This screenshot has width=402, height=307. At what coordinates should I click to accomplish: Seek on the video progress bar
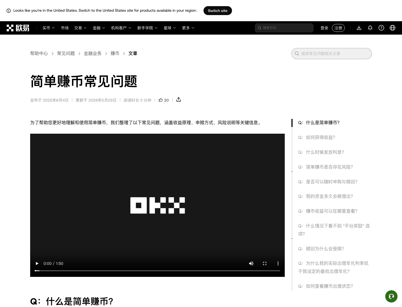(157, 271)
